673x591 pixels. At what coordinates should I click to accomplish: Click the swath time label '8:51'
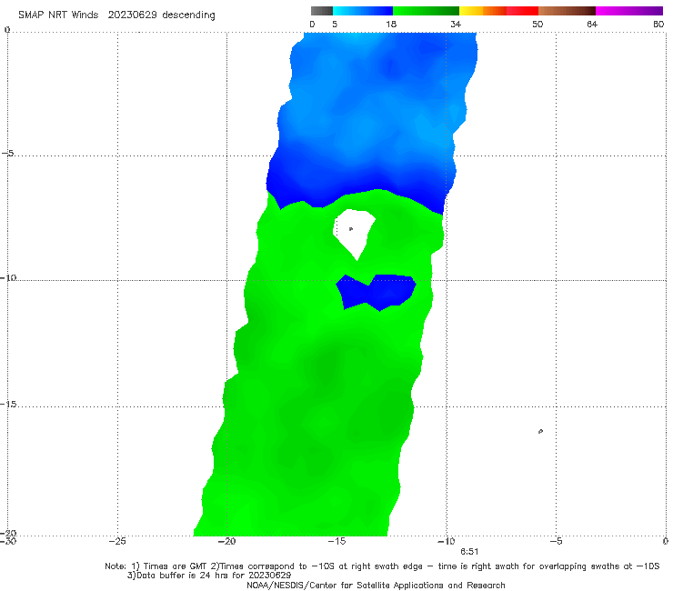[469, 552]
